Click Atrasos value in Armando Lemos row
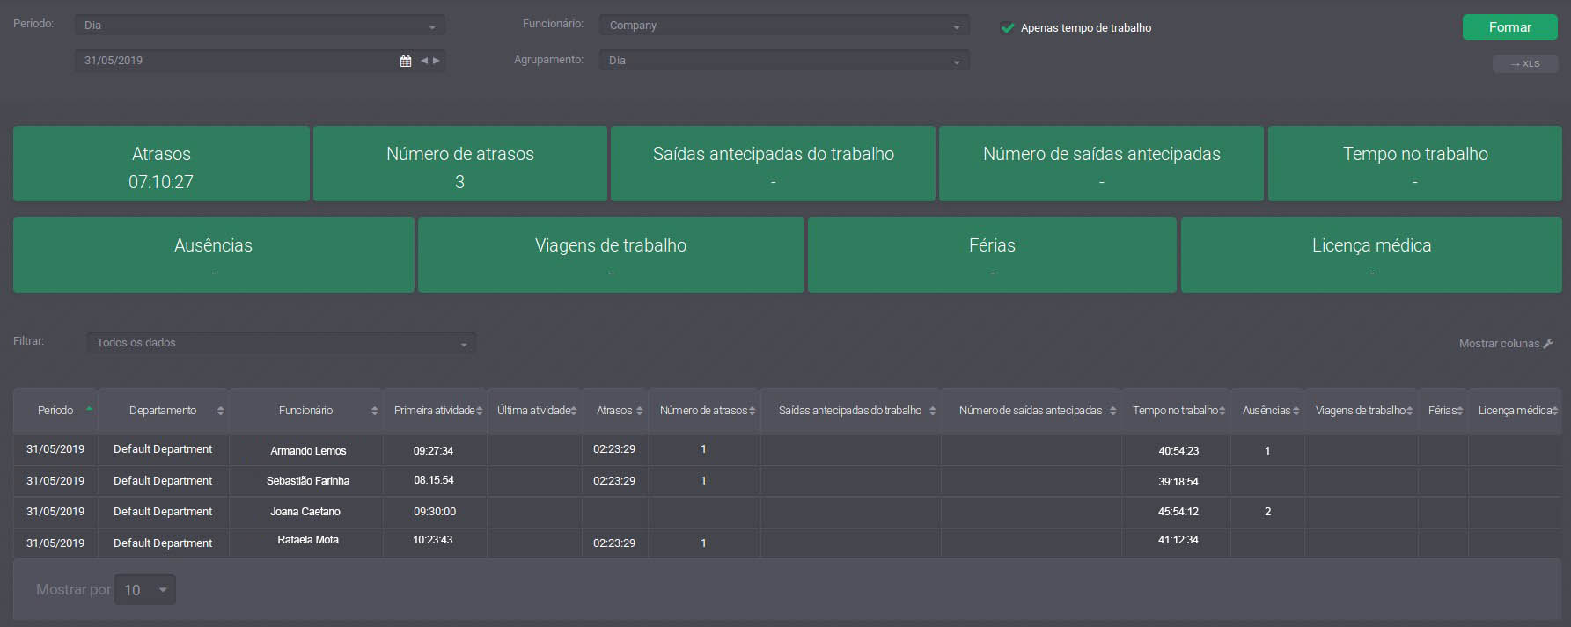 (x=614, y=449)
